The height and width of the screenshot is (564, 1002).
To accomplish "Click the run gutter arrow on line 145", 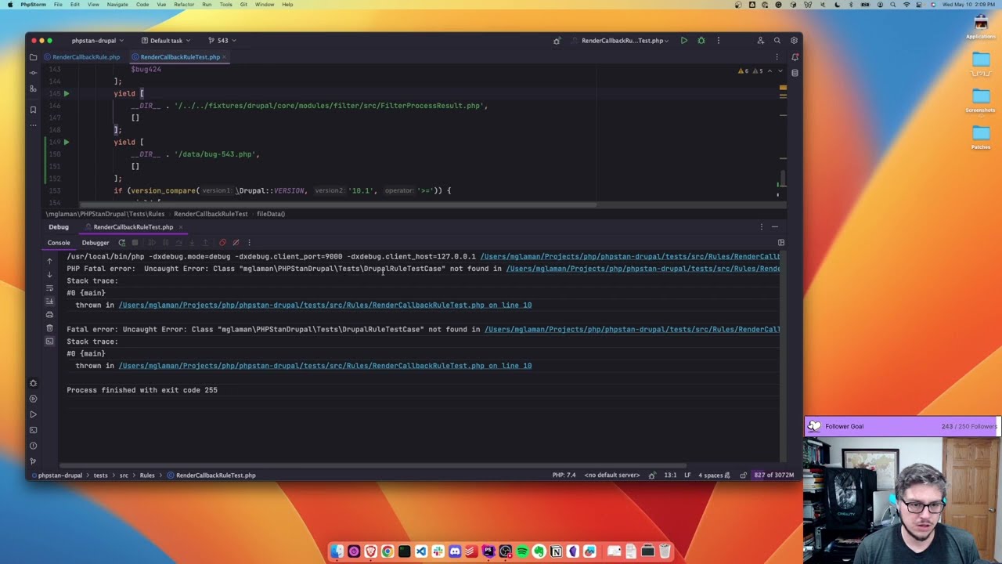I will click(67, 93).
